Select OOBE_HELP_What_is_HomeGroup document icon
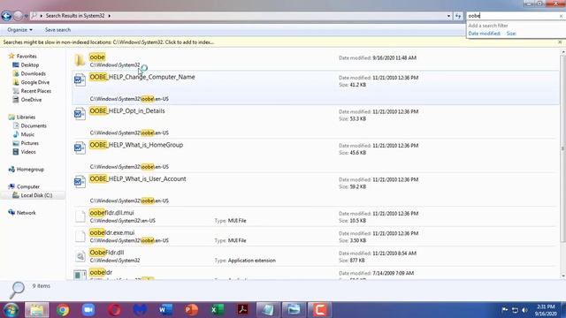This screenshot has height=318, width=566. (x=80, y=148)
